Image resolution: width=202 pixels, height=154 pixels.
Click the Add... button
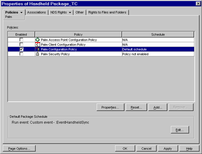(158, 107)
